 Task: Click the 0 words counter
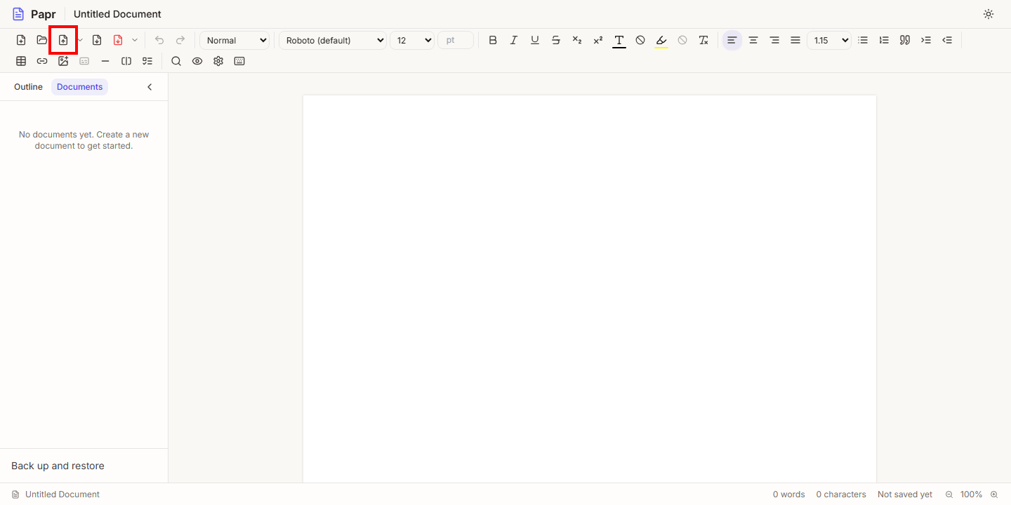pyautogui.click(x=789, y=494)
